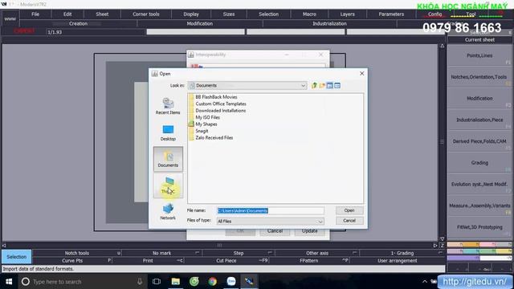
Task: Click the File name input field
Action: coord(271,210)
